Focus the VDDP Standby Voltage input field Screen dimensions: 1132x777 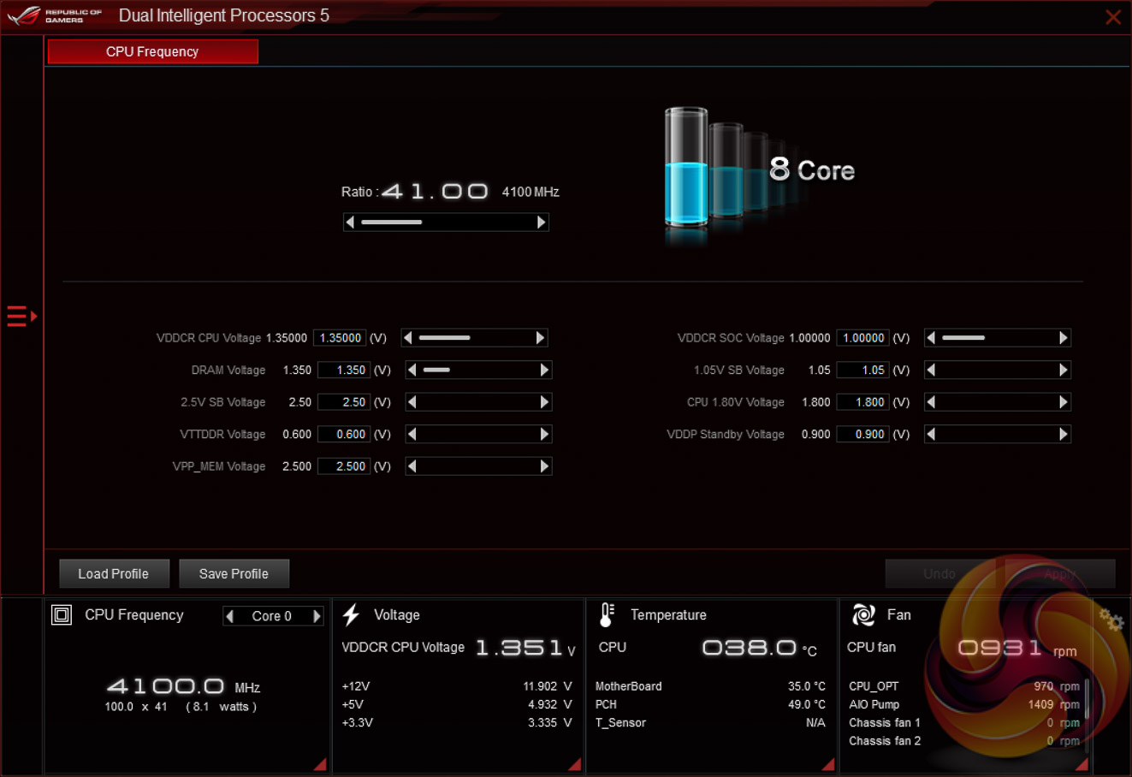click(862, 434)
